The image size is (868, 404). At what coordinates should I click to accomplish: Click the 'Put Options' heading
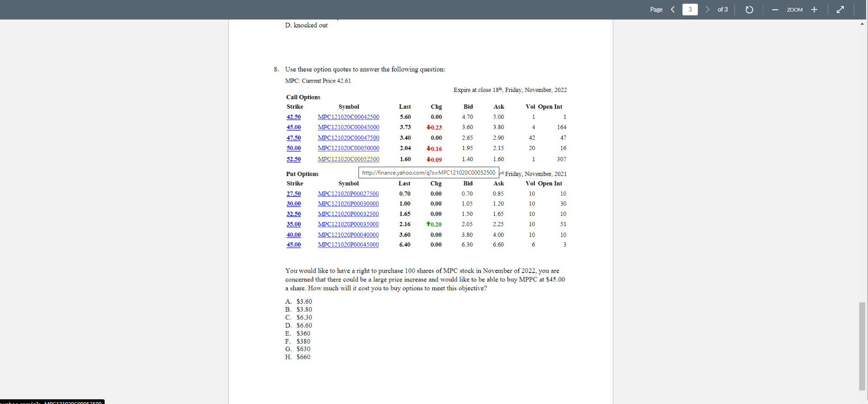pos(302,174)
